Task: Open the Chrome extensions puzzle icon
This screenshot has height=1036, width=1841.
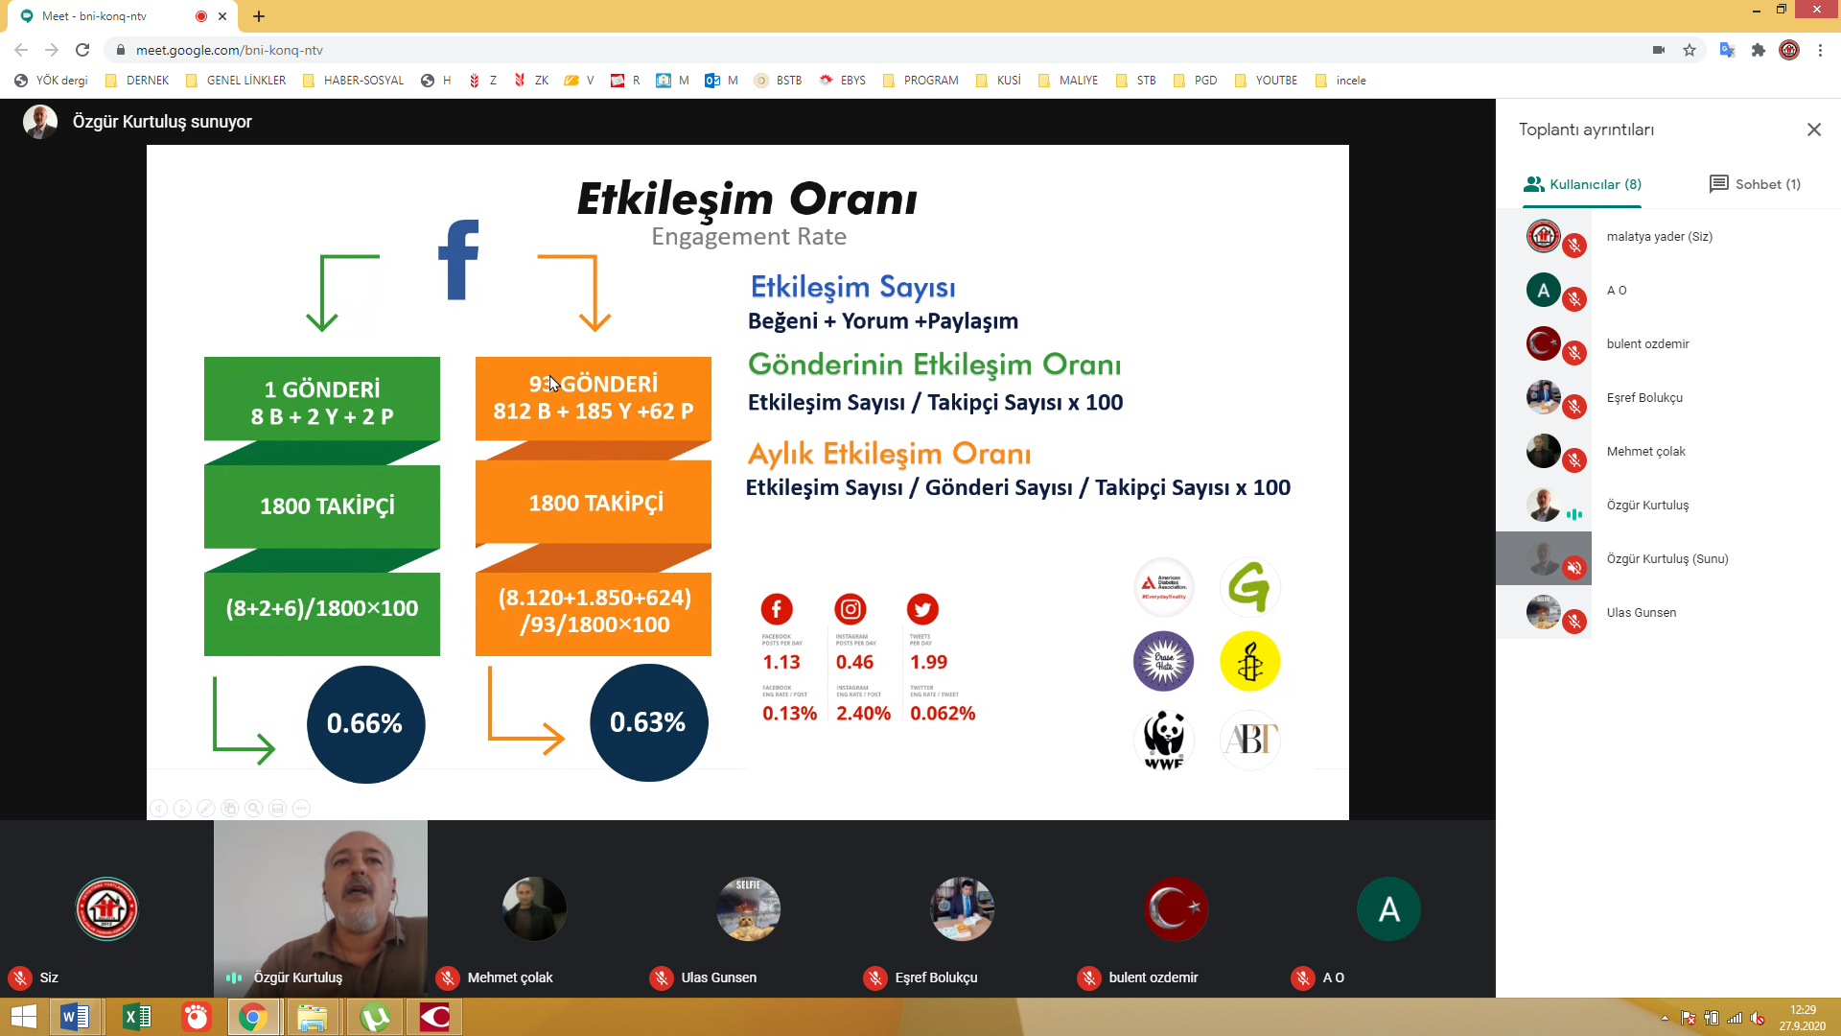Action: [1758, 50]
